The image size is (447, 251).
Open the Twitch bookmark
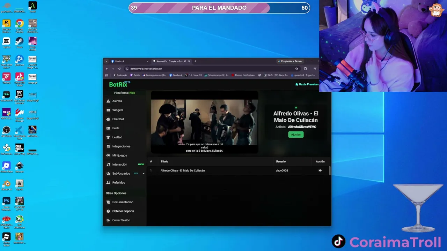click(x=134, y=75)
